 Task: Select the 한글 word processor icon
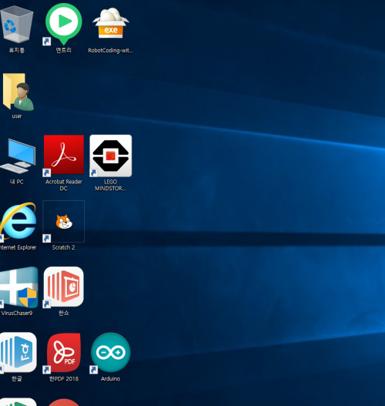click(x=18, y=353)
